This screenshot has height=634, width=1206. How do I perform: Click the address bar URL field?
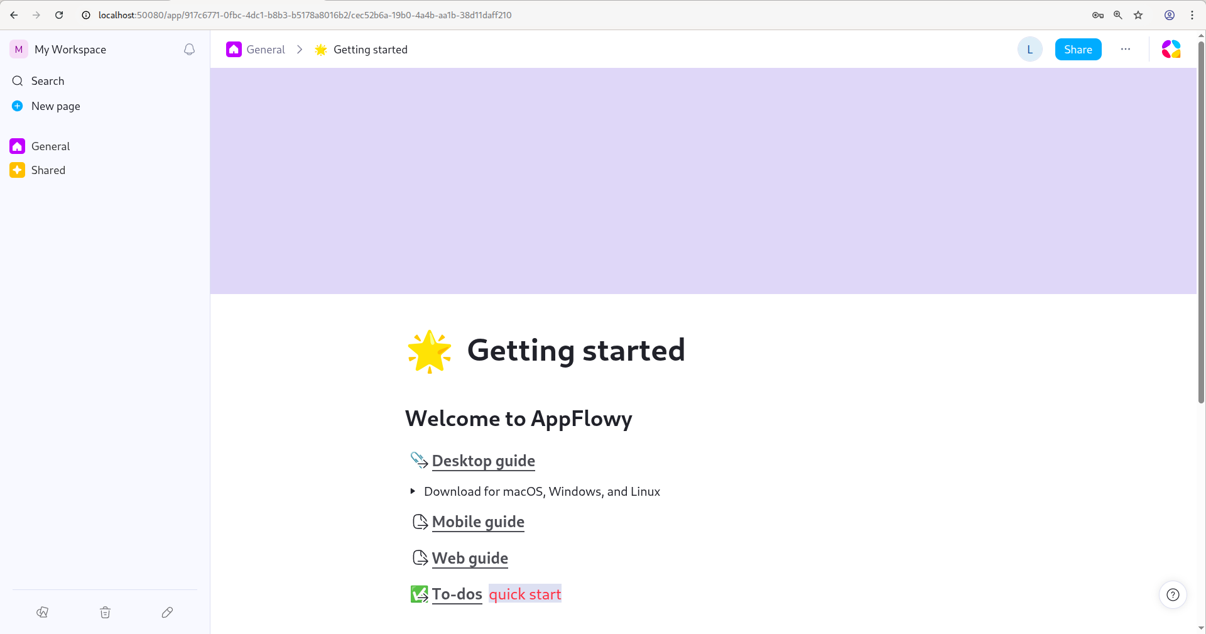coord(305,15)
